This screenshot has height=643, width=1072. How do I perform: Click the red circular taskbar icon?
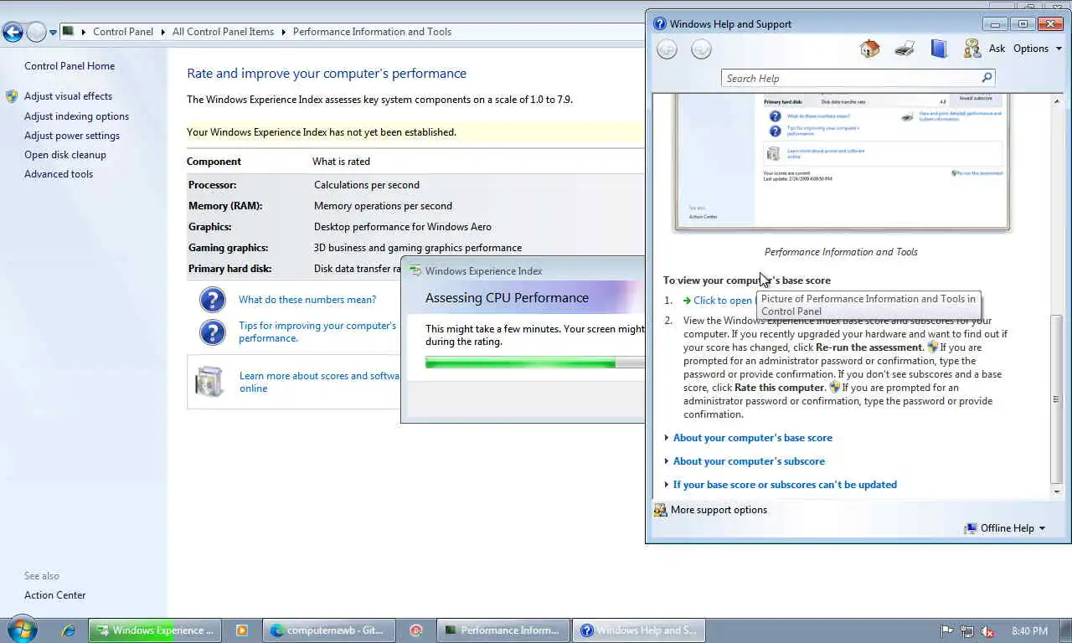[x=416, y=630]
